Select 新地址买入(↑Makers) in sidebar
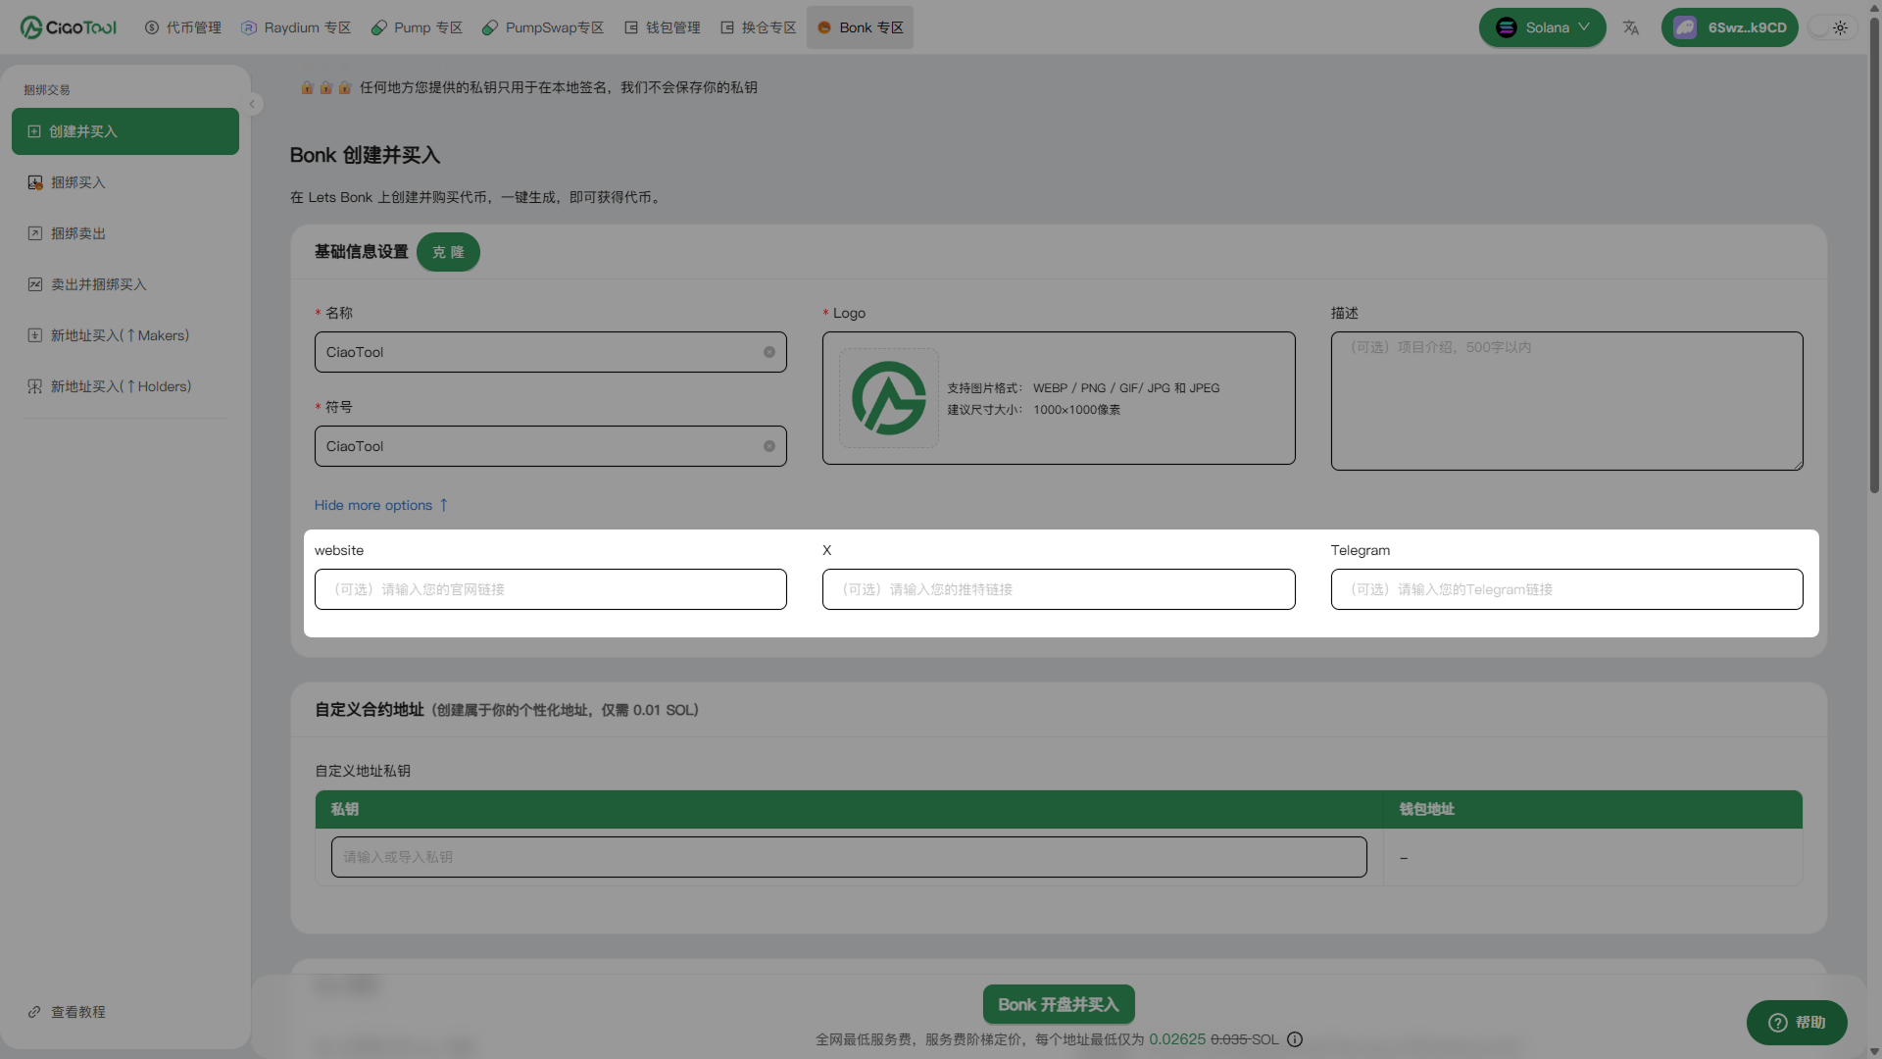Image resolution: width=1882 pixels, height=1059 pixels. 125,335
